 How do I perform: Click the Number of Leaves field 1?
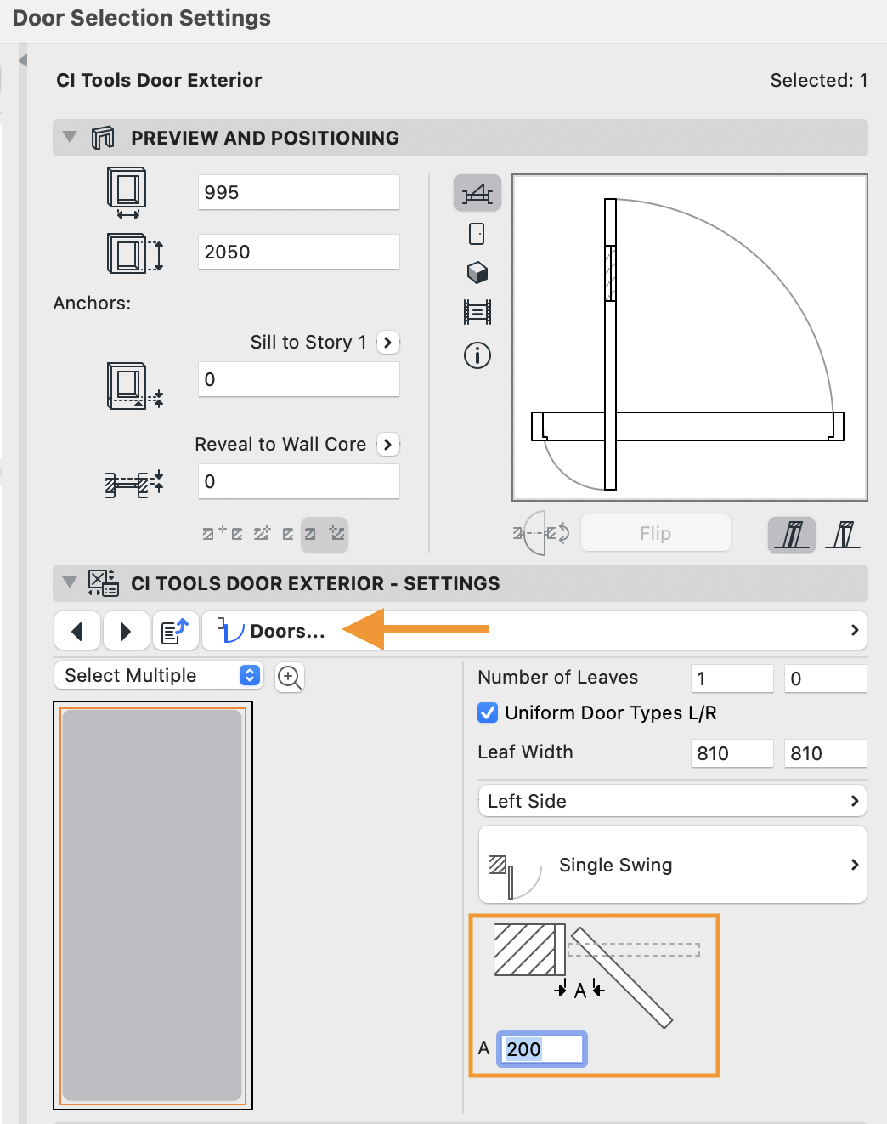click(x=732, y=678)
